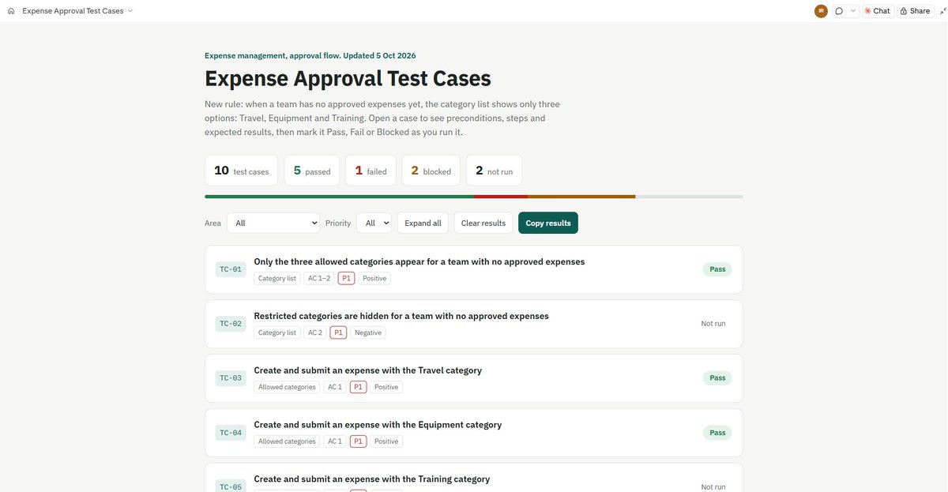Click the 'Category list' tag on TC-01
The height and width of the screenshot is (492, 948).
tap(277, 278)
